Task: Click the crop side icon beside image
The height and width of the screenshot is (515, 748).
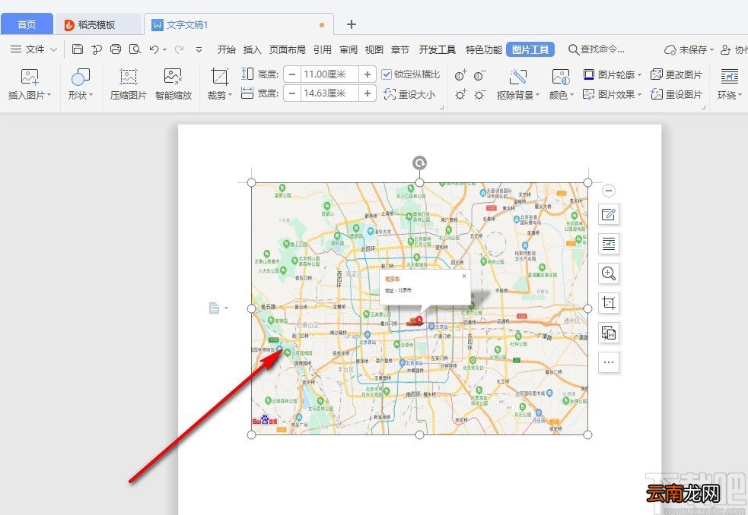Action: tap(609, 303)
